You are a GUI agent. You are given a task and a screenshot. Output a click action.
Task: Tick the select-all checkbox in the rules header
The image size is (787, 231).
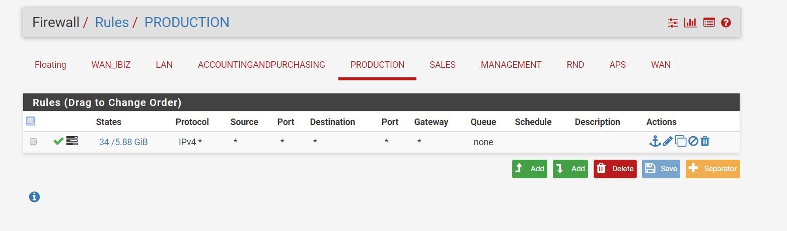(30, 121)
